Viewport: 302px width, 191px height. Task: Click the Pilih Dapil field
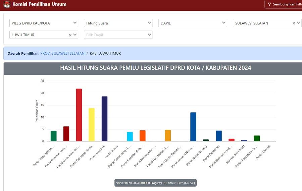tap(114, 35)
